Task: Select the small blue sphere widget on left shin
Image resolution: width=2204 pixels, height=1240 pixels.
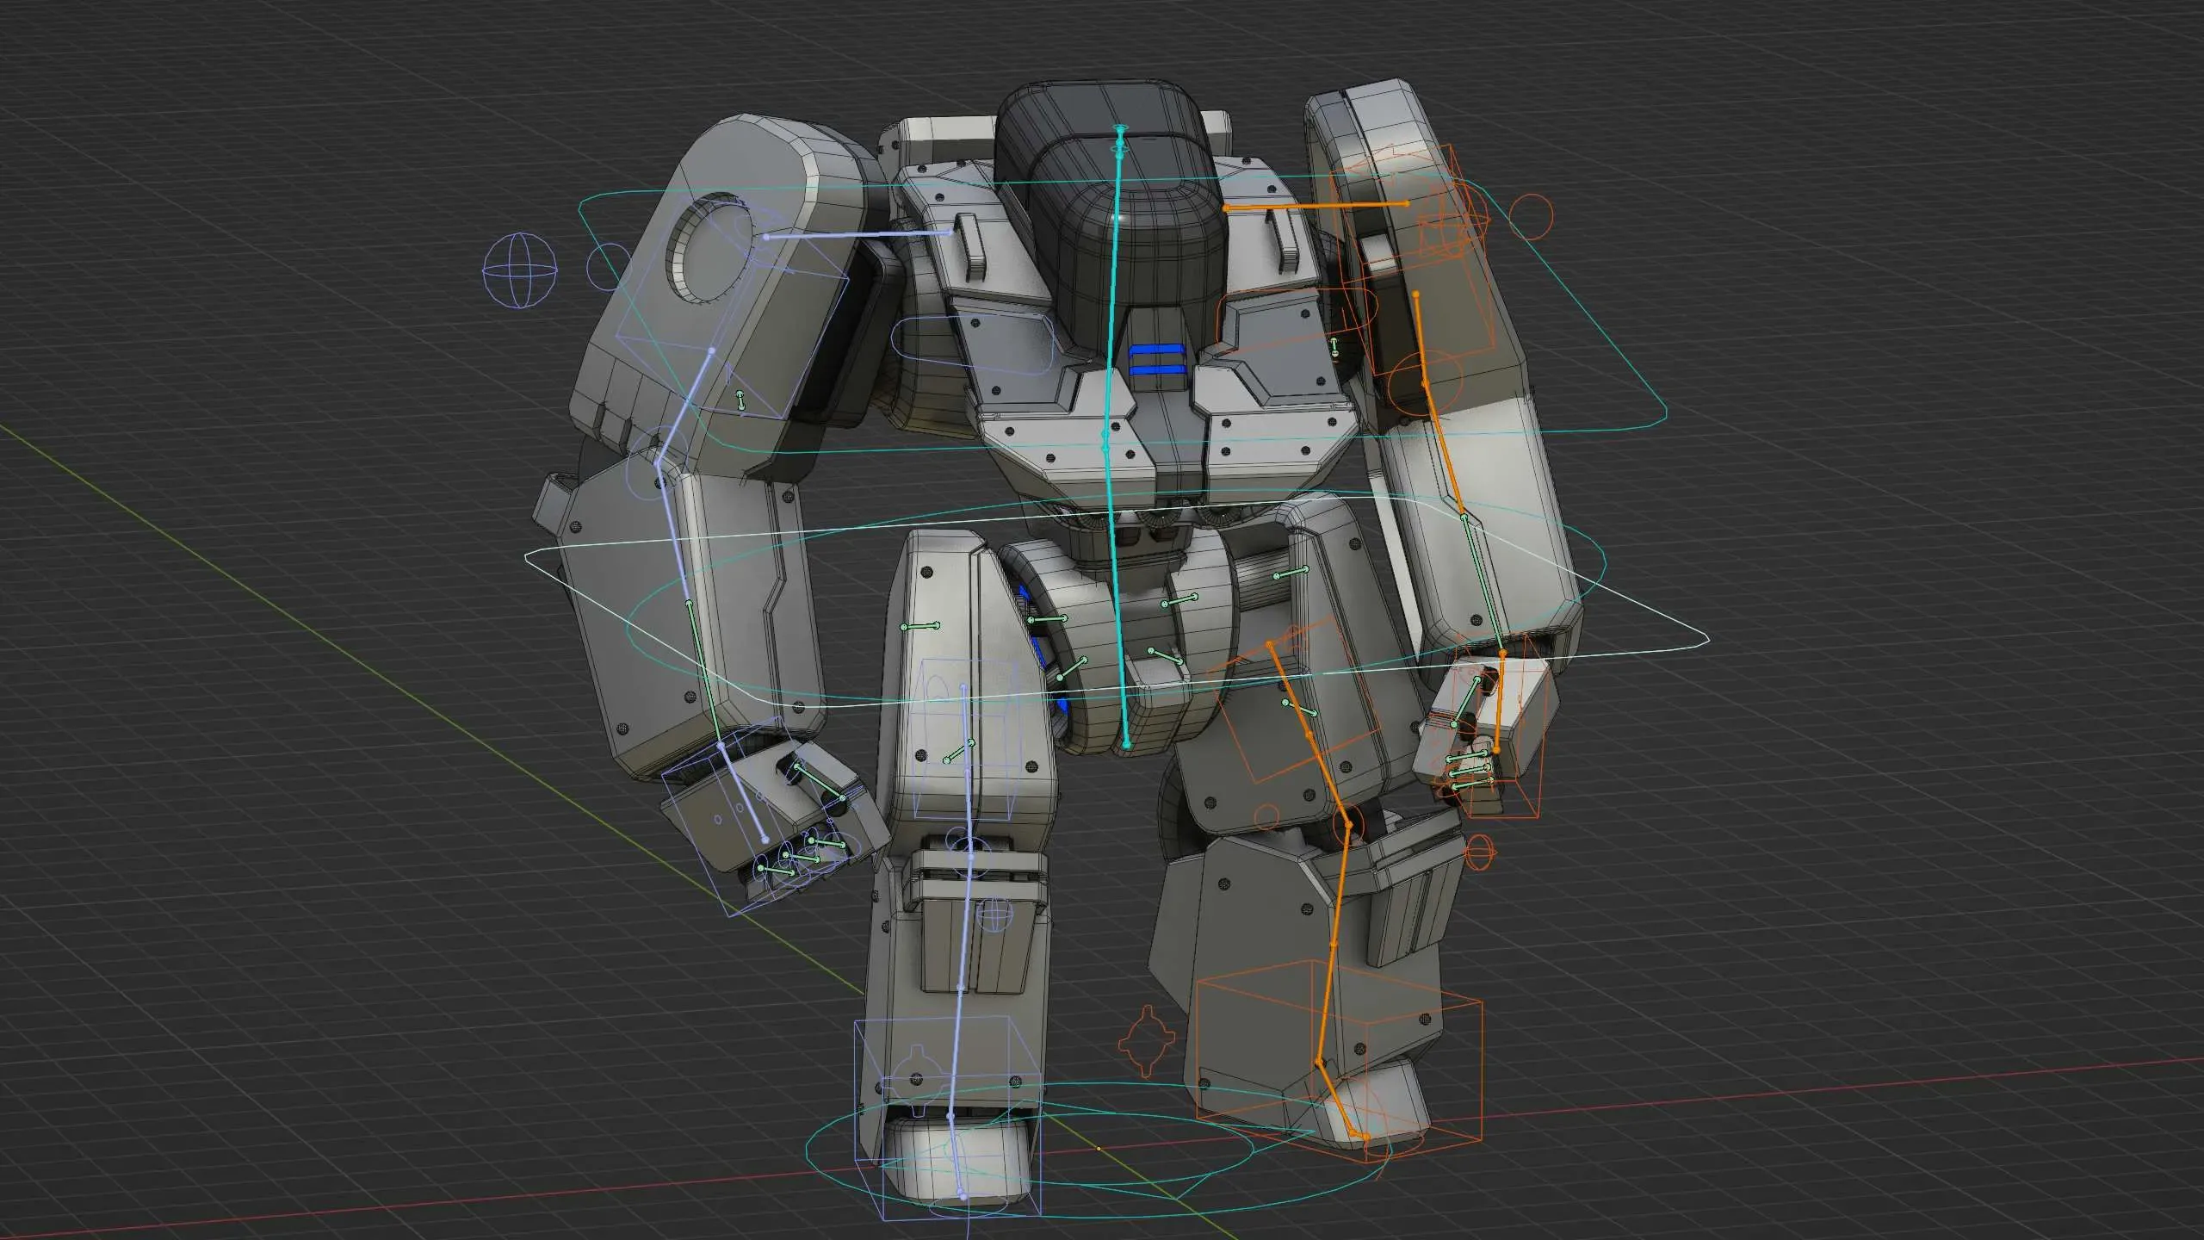Action: point(995,914)
